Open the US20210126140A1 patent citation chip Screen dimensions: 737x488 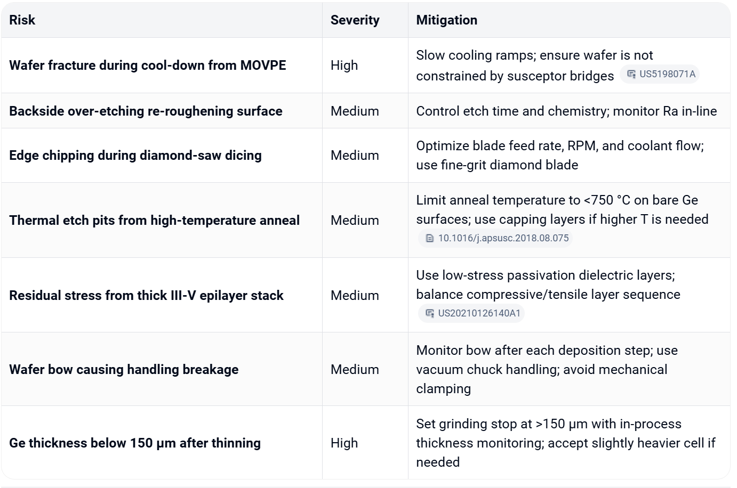click(x=471, y=313)
